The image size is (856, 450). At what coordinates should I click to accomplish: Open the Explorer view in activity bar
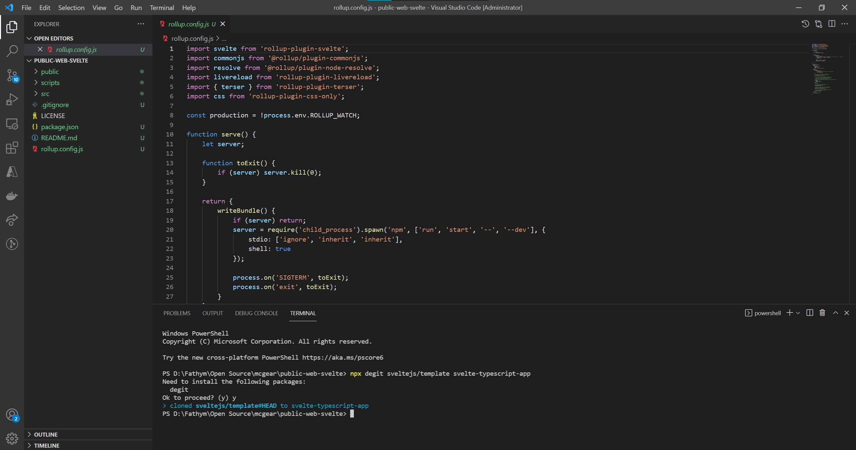click(12, 27)
